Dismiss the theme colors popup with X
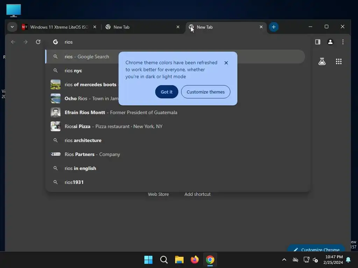 226,63
